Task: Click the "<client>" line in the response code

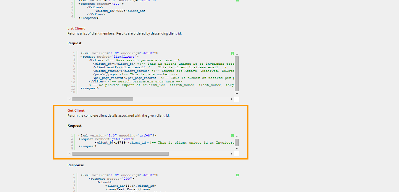Action: pyautogui.click(x=104, y=182)
